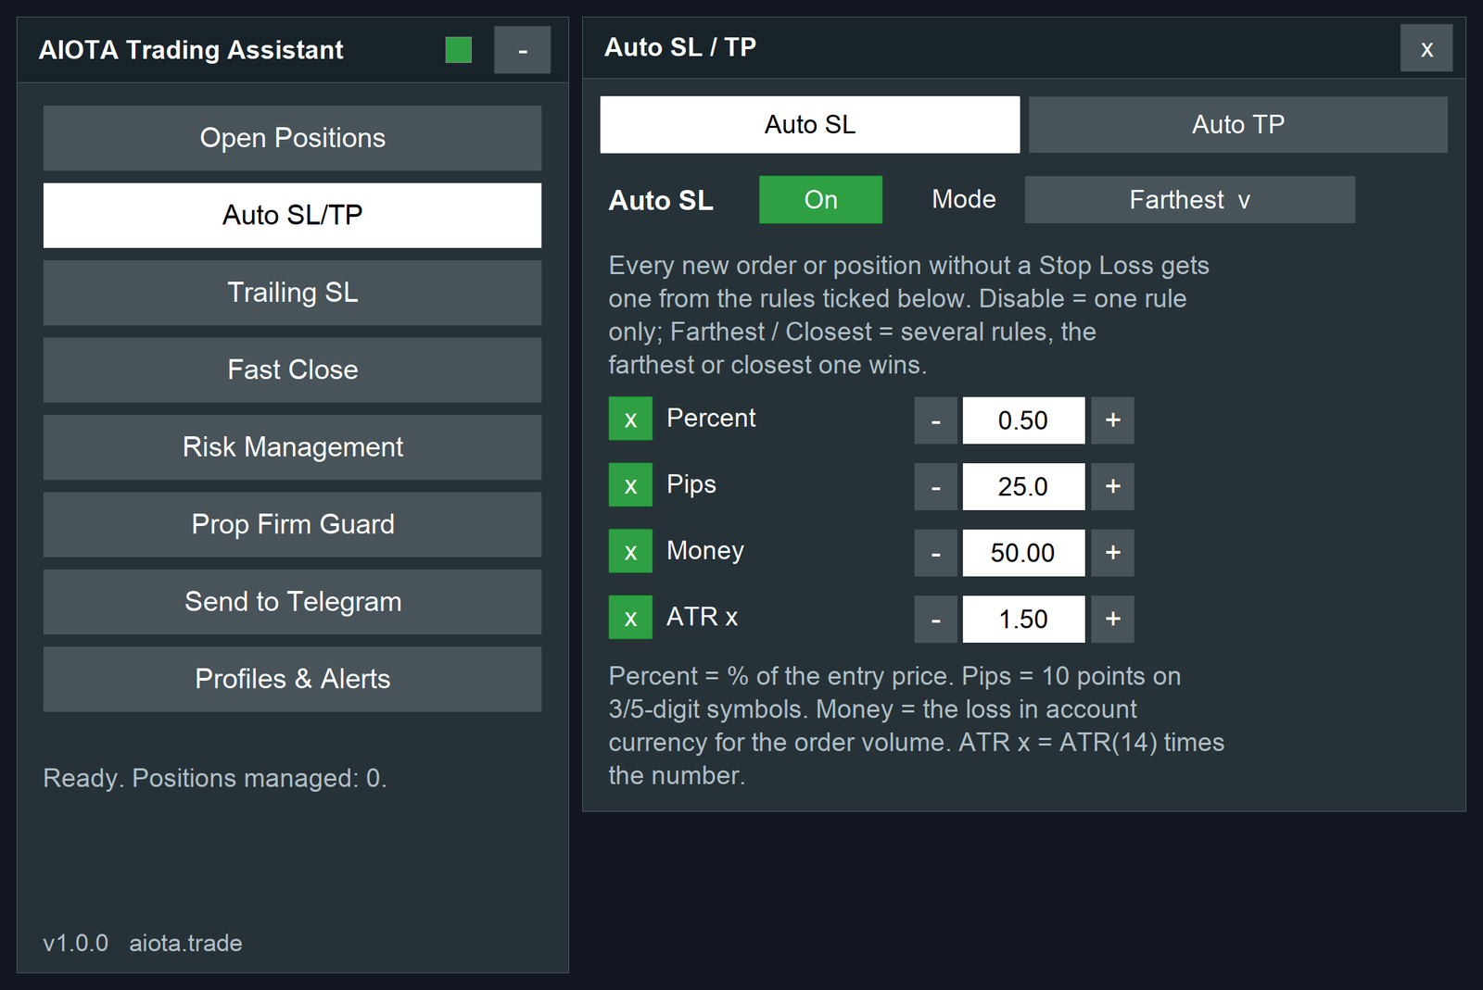Switch to the Auto SL tab
The image size is (1483, 990).
pyautogui.click(x=810, y=125)
